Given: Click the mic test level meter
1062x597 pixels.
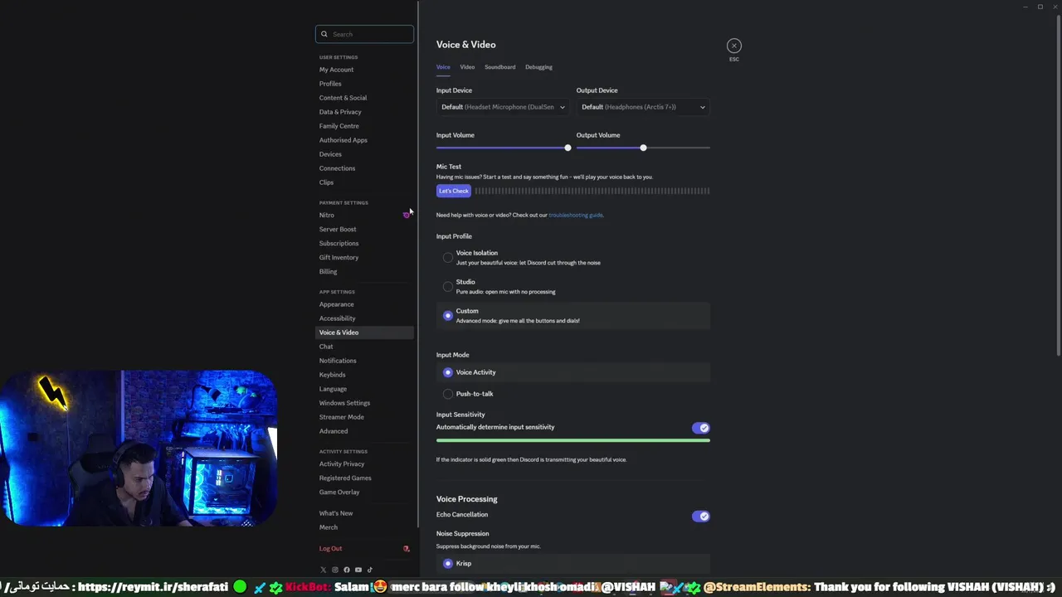Looking at the screenshot, I should [592, 191].
